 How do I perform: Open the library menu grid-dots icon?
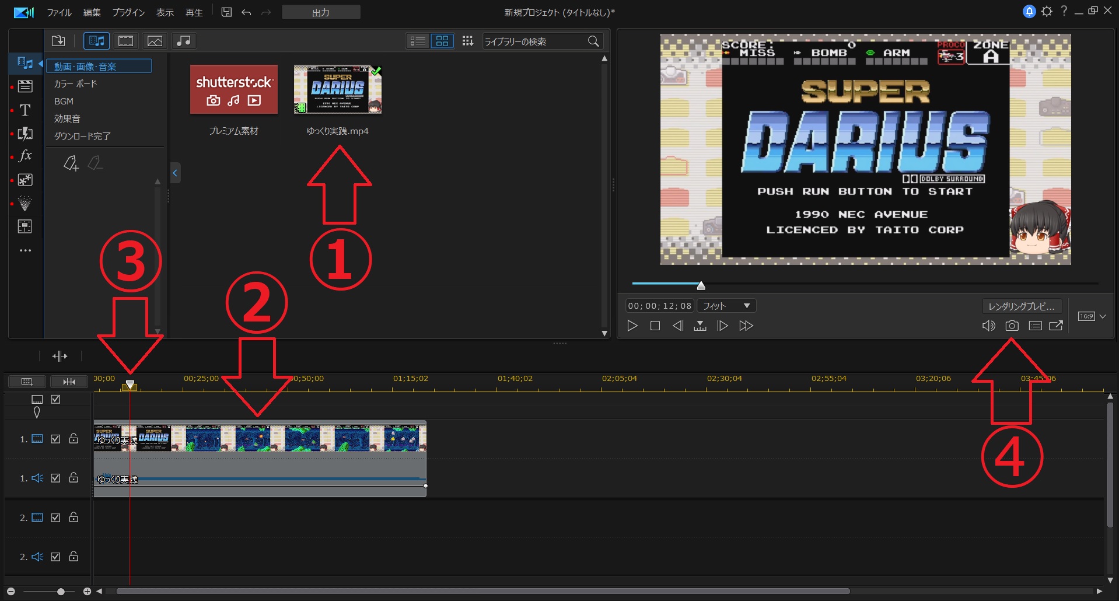coord(468,41)
